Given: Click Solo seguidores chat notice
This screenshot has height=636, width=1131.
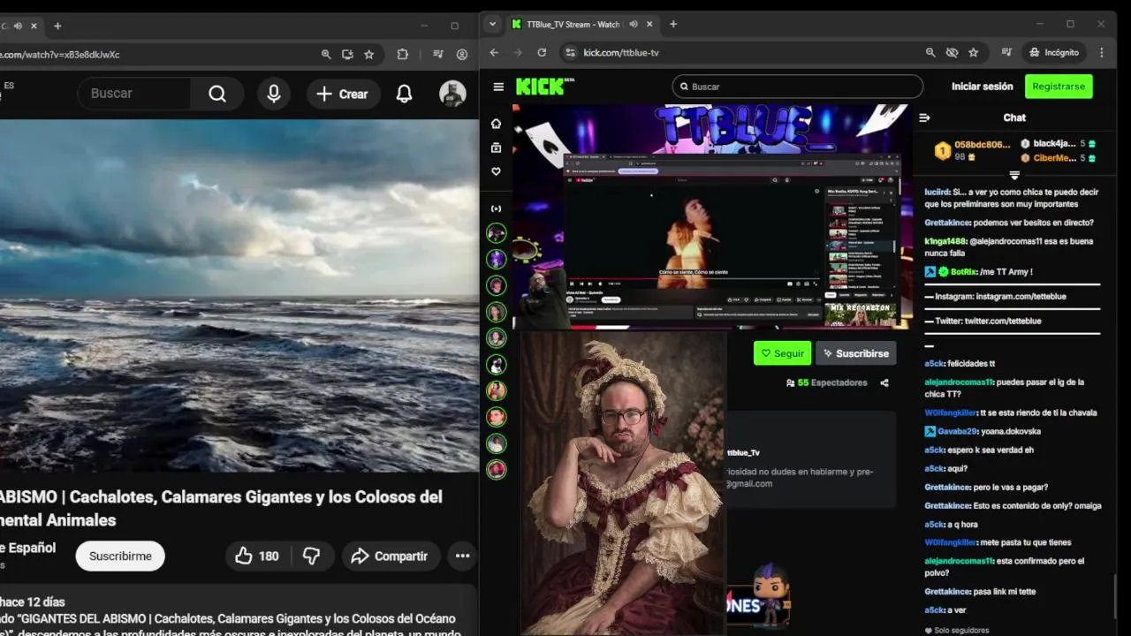Looking at the screenshot, I should (957, 631).
